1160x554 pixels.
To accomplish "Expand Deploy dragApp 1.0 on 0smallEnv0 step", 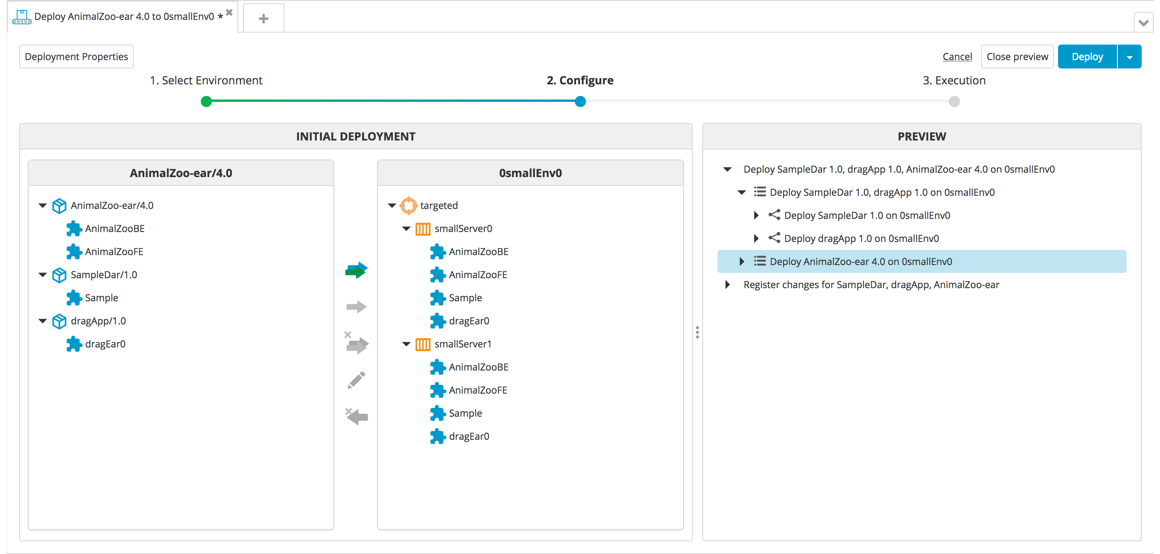I will point(756,238).
